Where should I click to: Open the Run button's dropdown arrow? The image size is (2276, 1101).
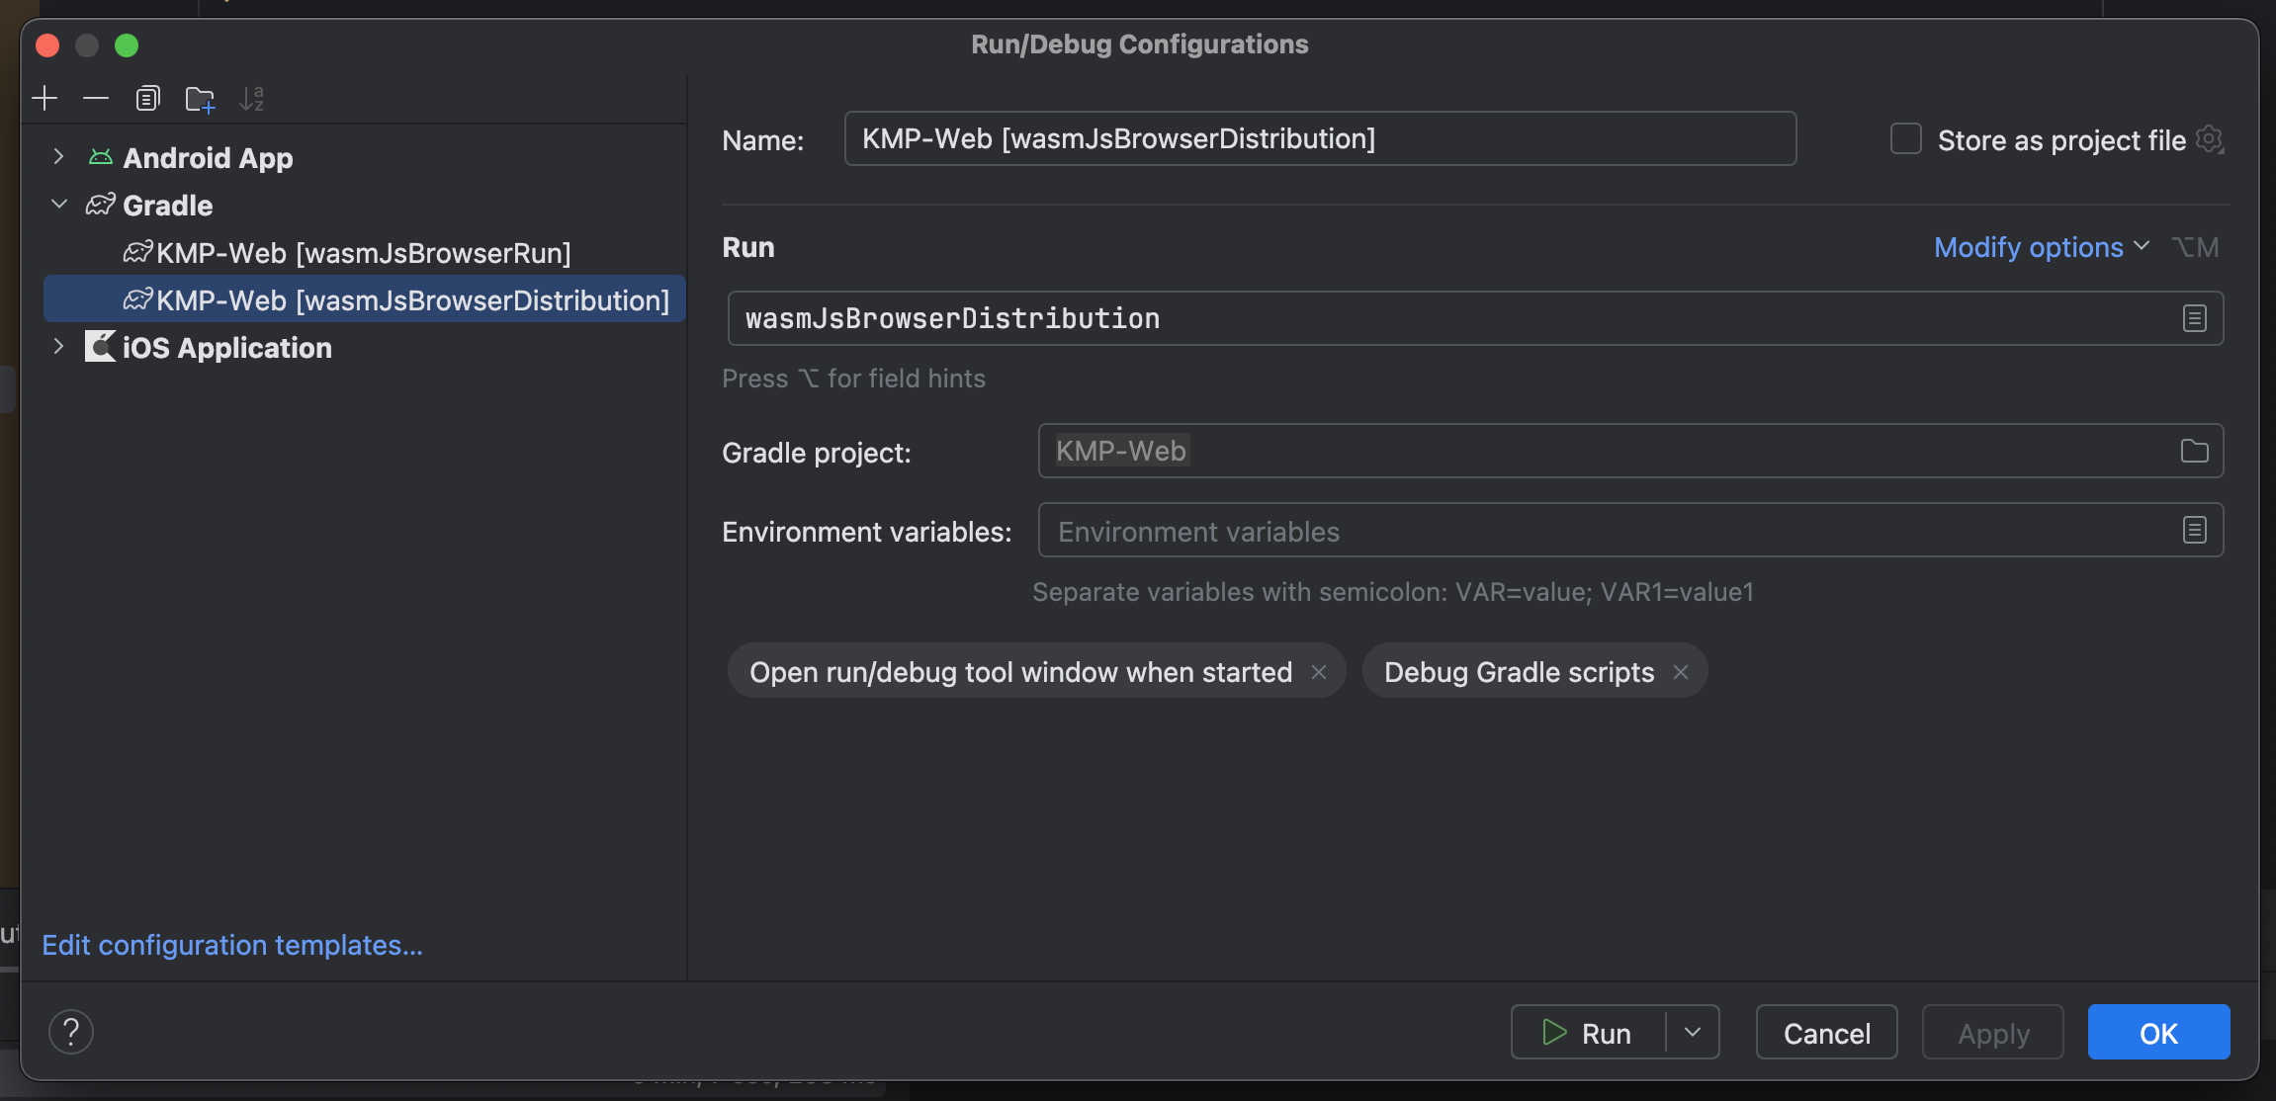pos(1693,1033)
